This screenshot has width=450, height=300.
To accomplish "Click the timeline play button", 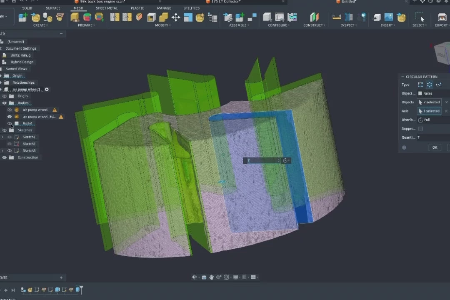I will (6, 290).
